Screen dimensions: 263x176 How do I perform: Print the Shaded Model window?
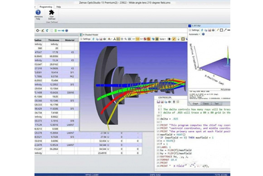point(104,39)
